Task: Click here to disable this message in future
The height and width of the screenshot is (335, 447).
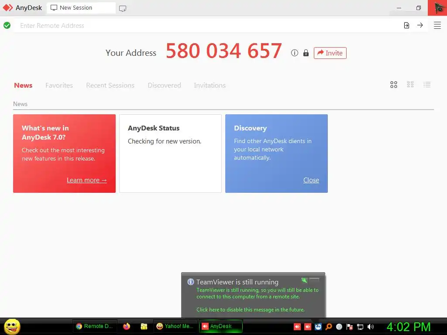Action: pyautogui.click(x=250, y=310)
